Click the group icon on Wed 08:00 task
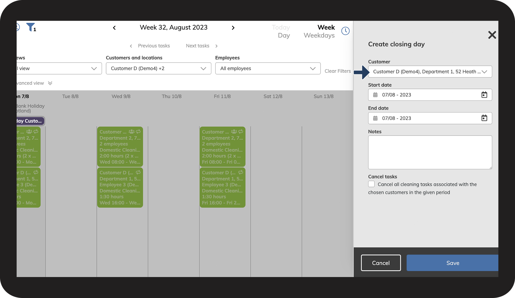 click(131, 132)
